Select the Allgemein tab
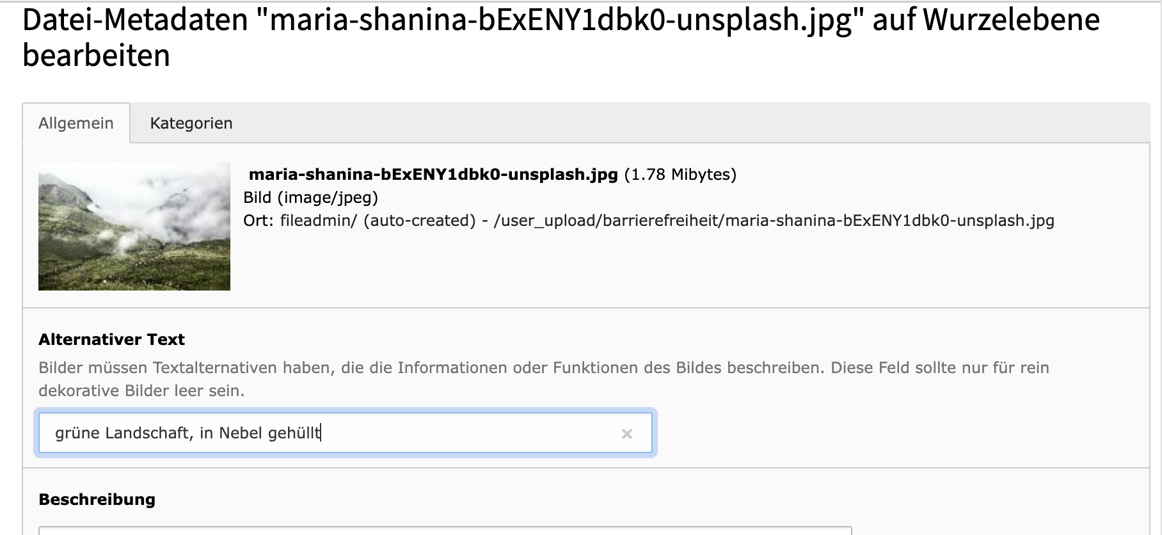Viewport: 1162px width, 535px height. coord(76,123)
